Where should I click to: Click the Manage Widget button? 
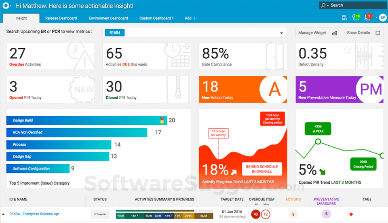[x=318, y=33]
